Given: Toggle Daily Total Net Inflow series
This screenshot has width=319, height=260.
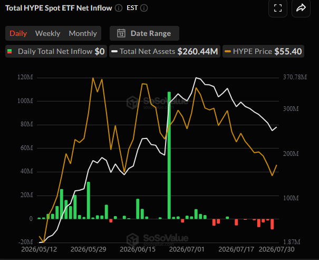Looking at the screenshot, I should (x=56, y=51).
